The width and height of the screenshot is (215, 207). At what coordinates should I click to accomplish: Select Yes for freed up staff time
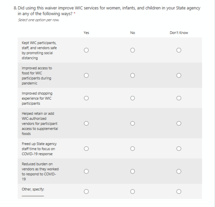point(86,148)
